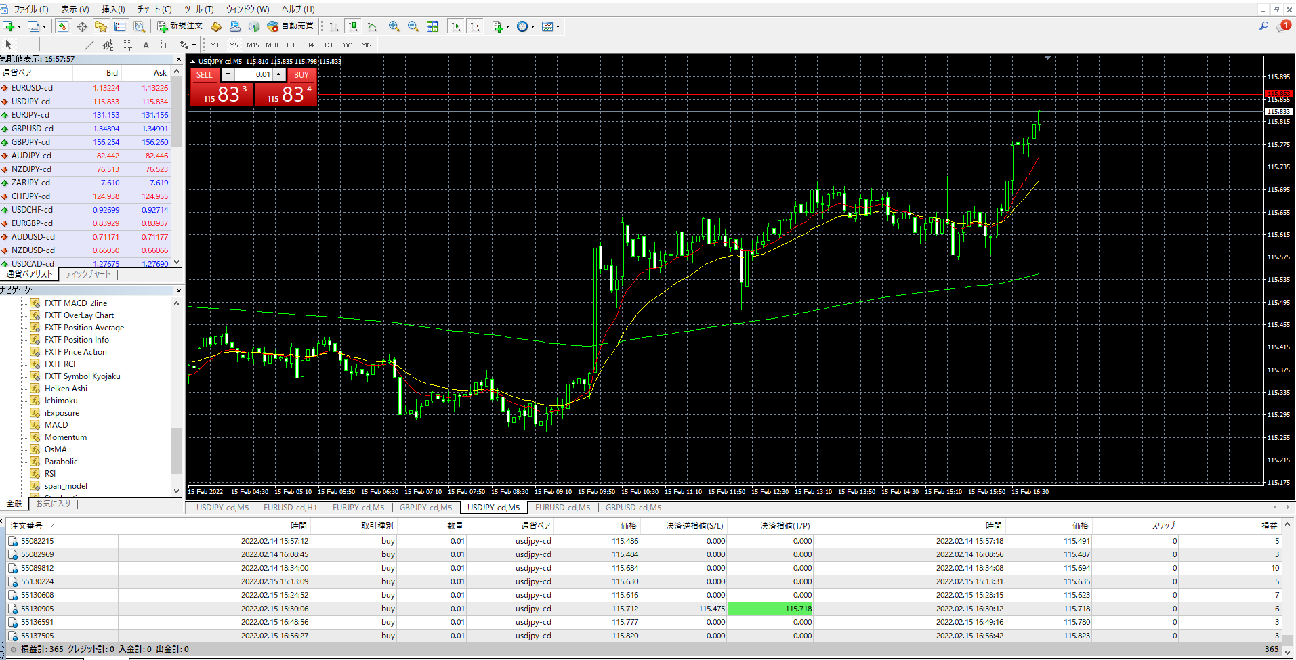Image resolution: width=1296 pixels, height=660 pixels.
Task: Open 新規注文 new order window
Action: pos(180,26)
